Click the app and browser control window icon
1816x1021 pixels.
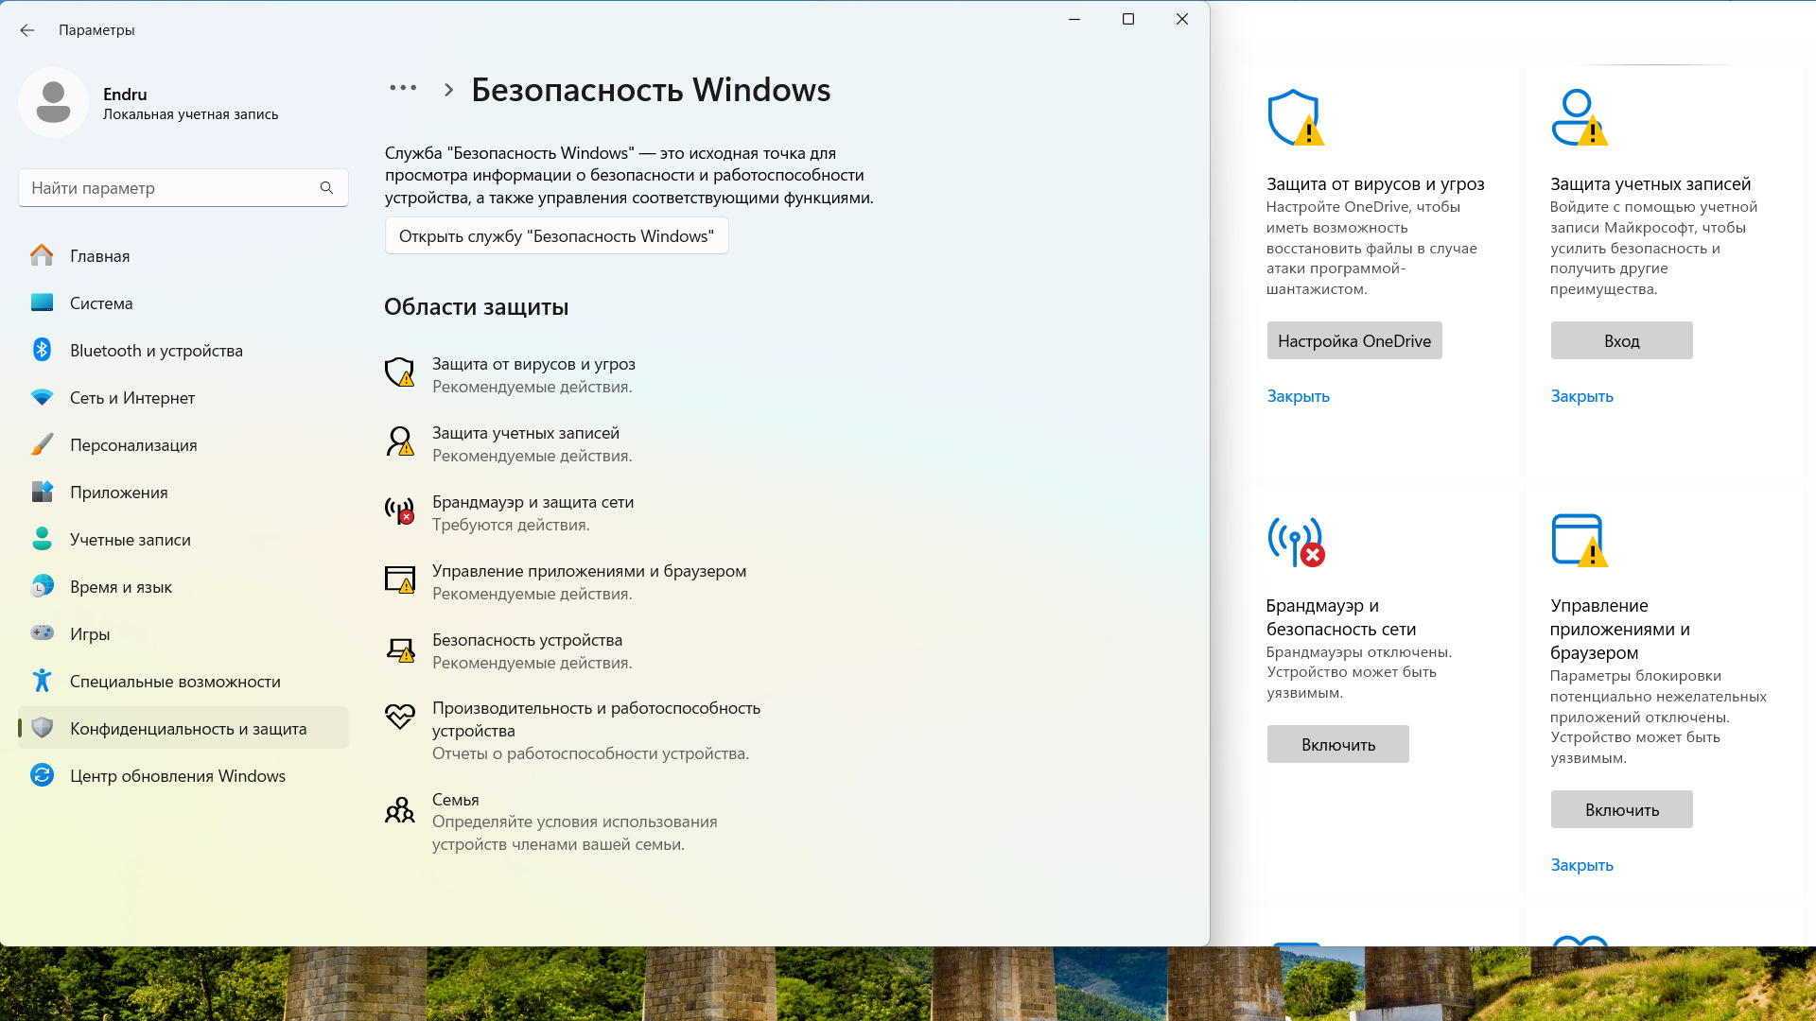pos(399,580)
